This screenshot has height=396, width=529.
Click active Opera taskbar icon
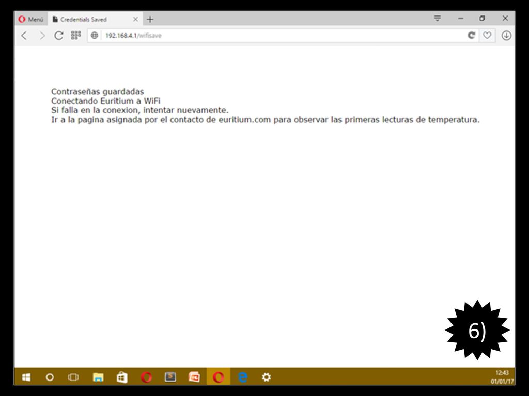coord(219,377)
